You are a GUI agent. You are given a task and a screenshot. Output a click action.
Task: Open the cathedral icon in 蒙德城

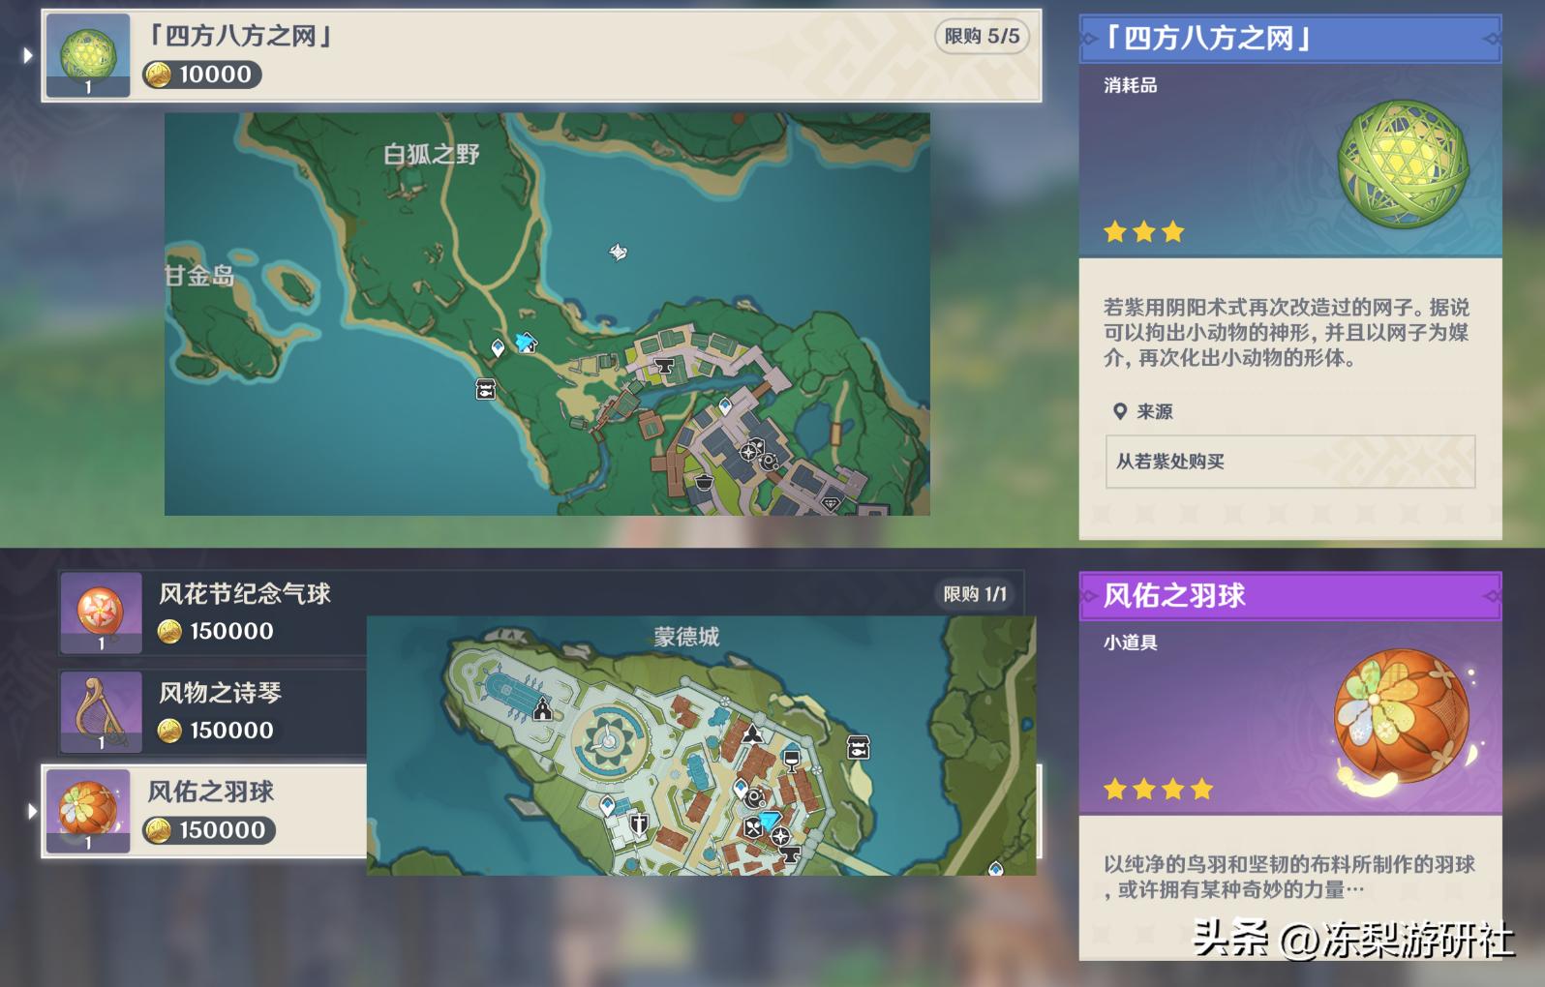[542, 709]
